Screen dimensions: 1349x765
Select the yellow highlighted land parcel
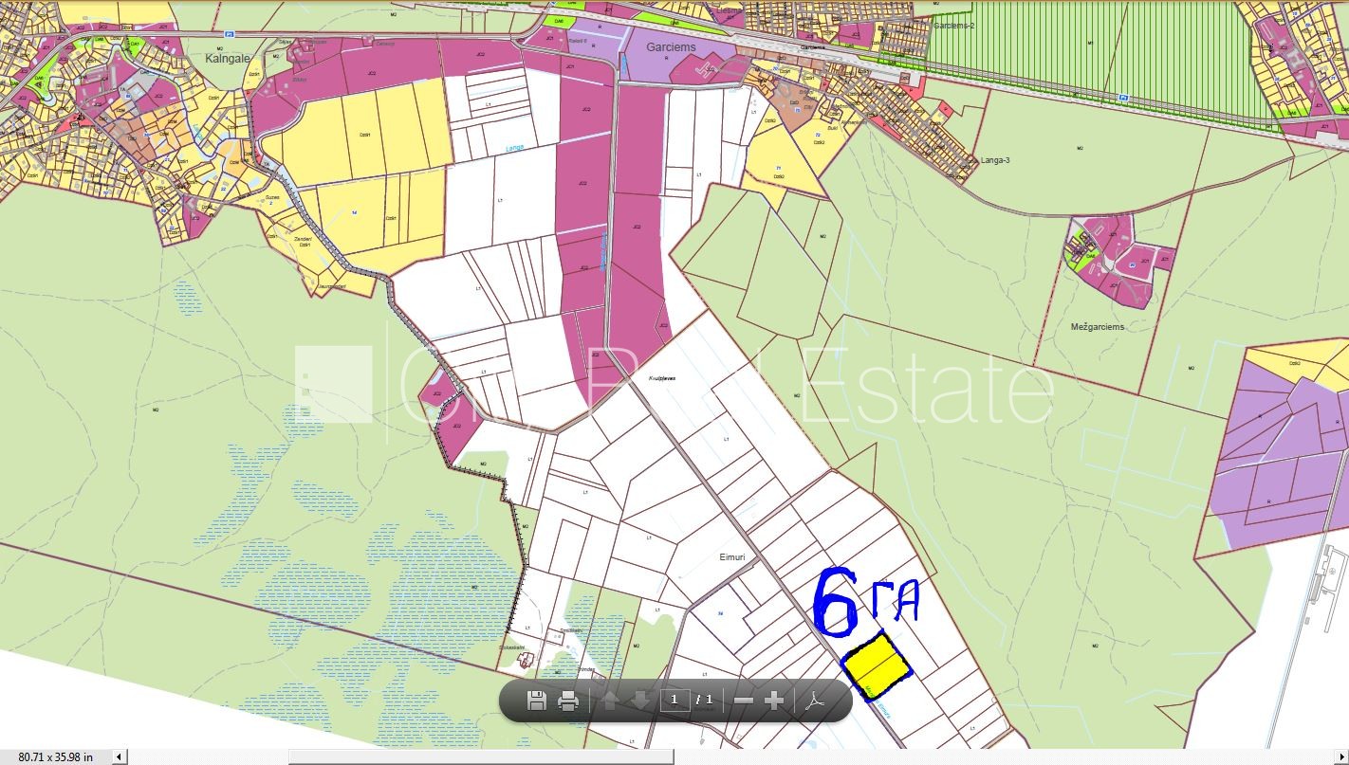point(876,664)
